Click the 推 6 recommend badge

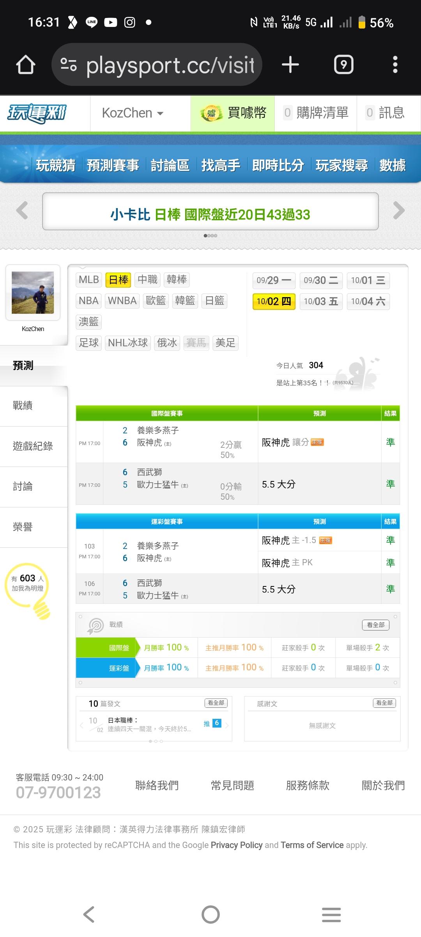click(212, 723)
